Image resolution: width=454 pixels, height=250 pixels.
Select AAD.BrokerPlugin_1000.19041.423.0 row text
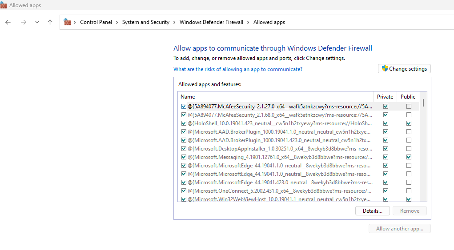tap(279, 140)
